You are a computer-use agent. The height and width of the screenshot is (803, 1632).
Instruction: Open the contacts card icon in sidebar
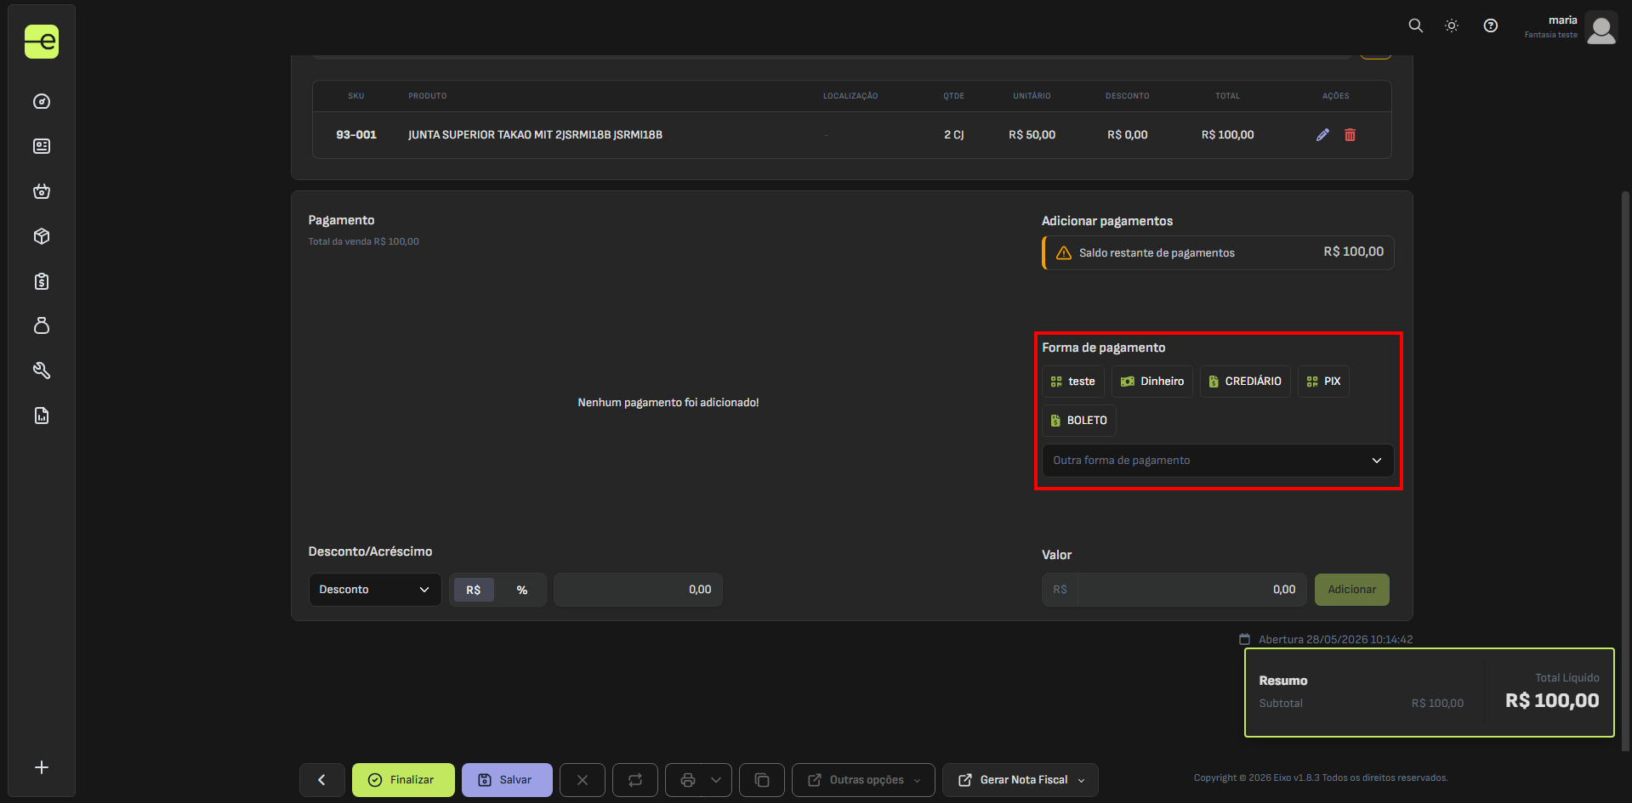pos(42,146)
